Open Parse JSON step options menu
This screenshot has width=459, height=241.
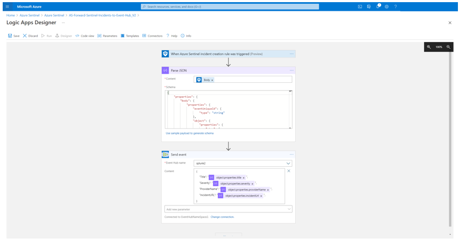[x=291, y=70]
